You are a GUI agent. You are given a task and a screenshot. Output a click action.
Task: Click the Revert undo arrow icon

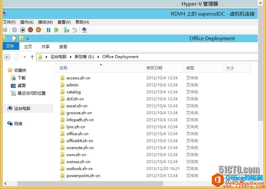click(74, 30)
